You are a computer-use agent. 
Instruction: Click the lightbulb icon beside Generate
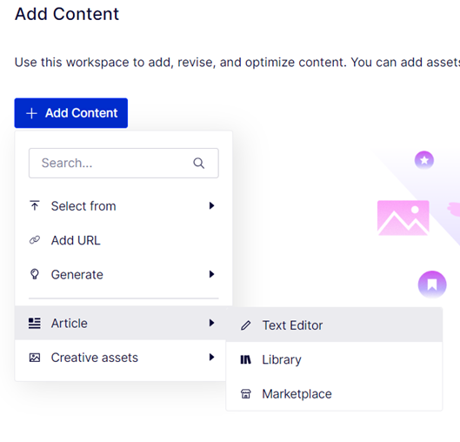pyautogui.click(x=35, y=274)
